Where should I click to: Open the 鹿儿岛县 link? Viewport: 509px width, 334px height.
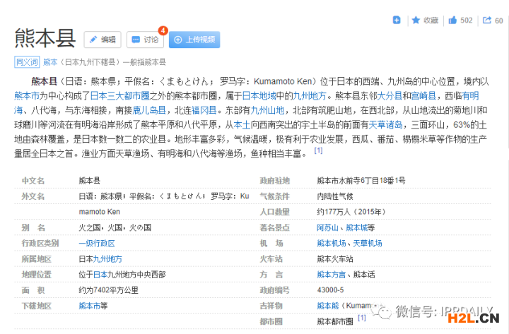[149, 110]
